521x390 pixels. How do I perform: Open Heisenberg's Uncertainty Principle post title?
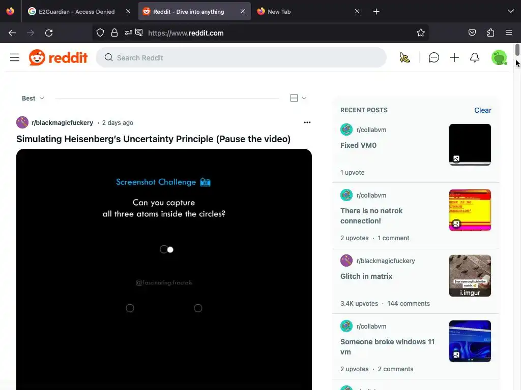pos(154,139)
